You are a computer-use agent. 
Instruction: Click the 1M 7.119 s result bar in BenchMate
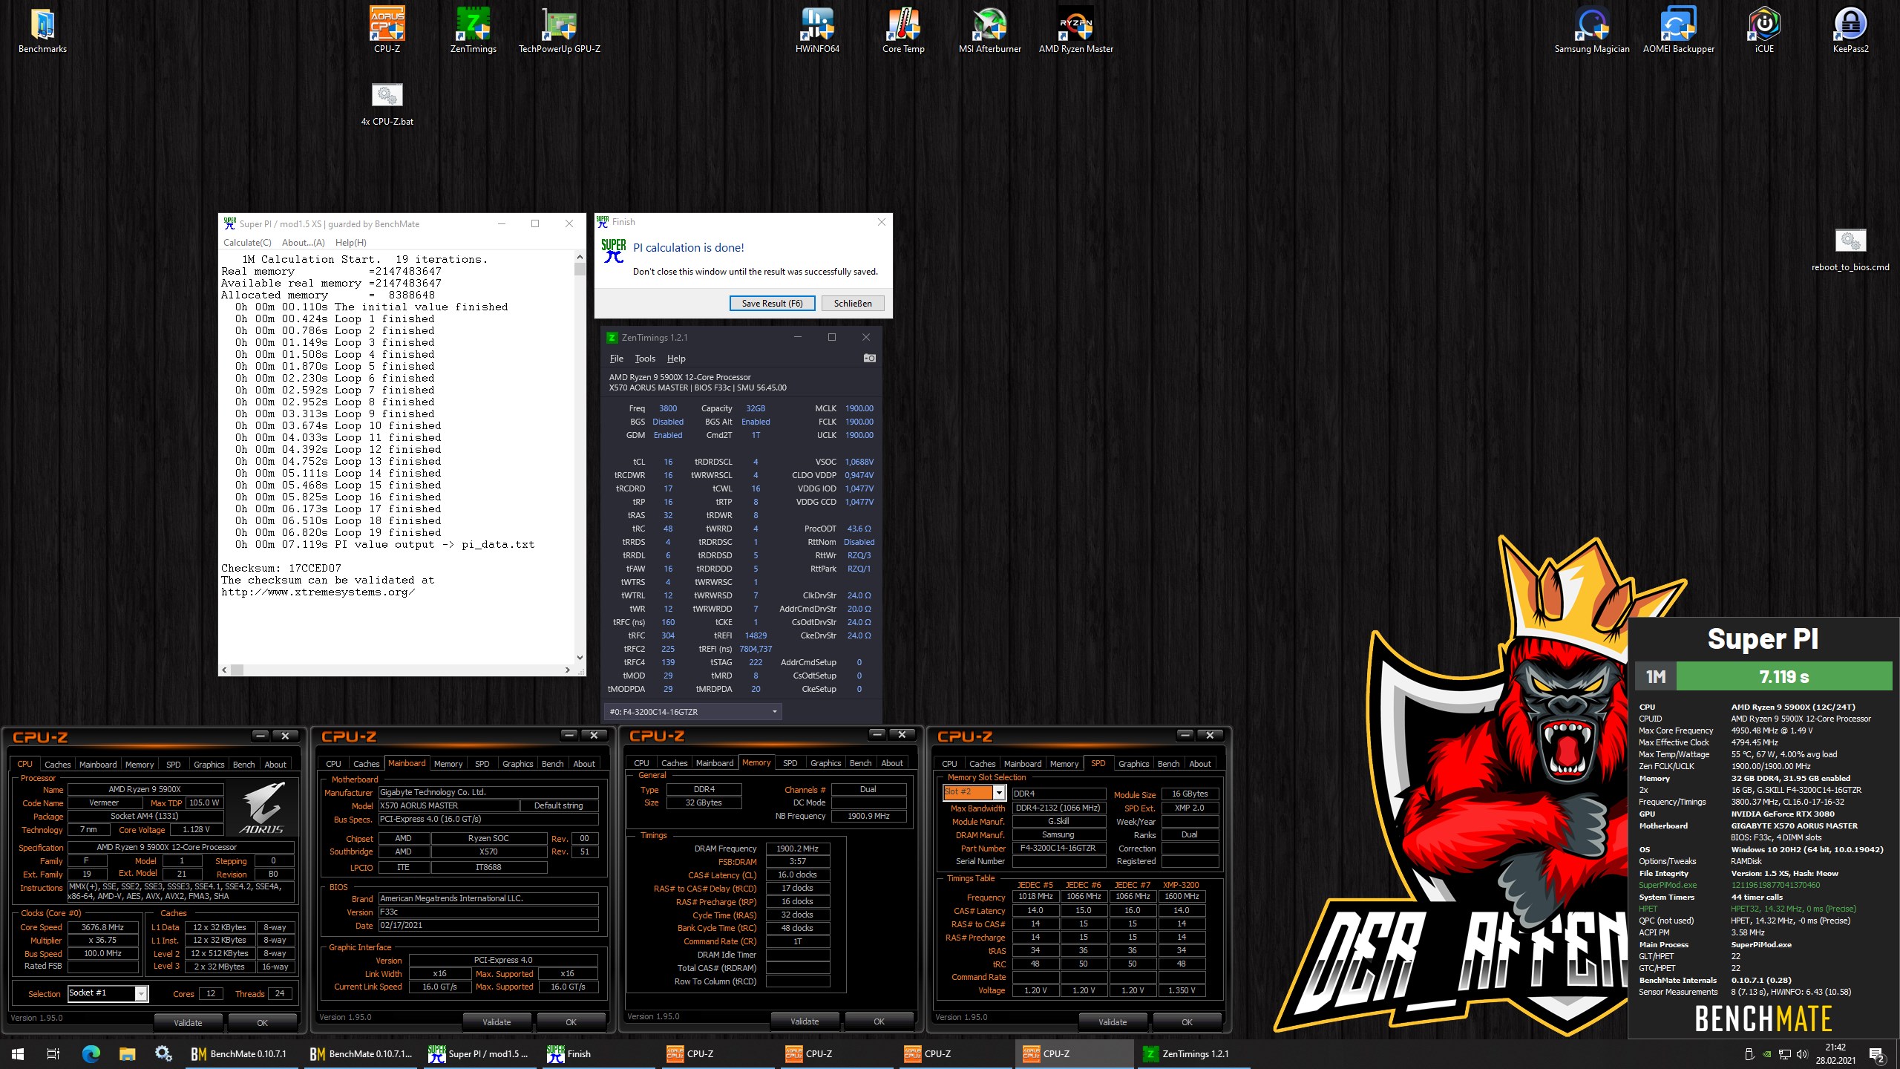[x=1763, y=676]
